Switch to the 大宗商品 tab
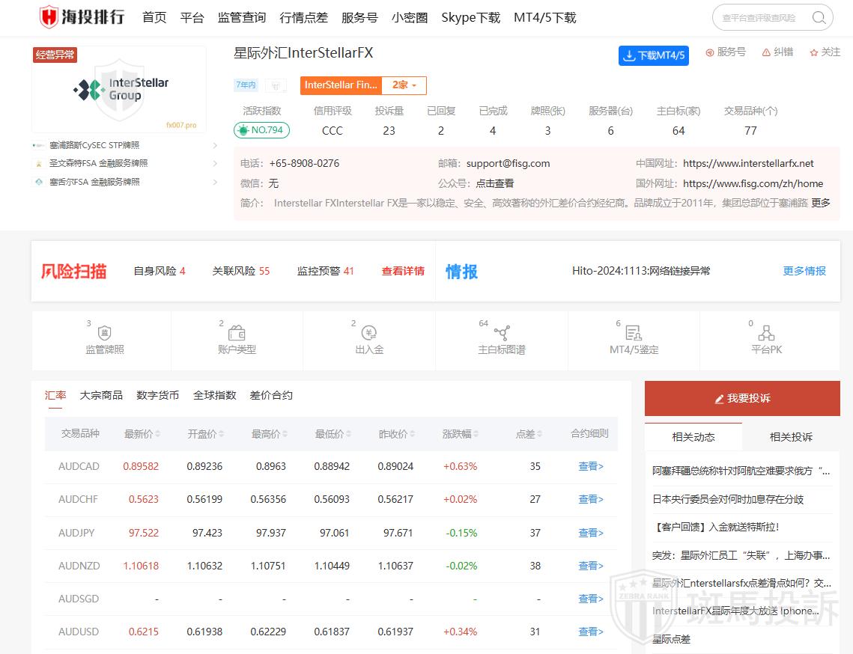The image size is (853, 654). [101, 395]
